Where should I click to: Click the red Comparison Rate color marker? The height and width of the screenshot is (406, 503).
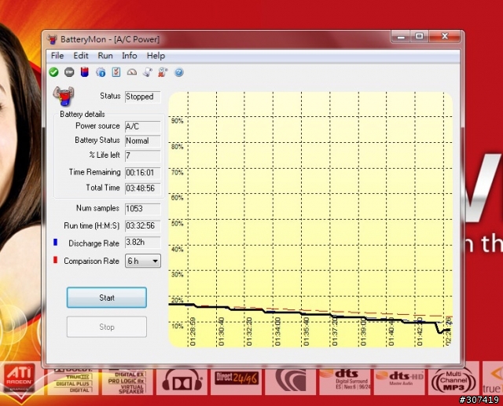(x=55, y=260)
